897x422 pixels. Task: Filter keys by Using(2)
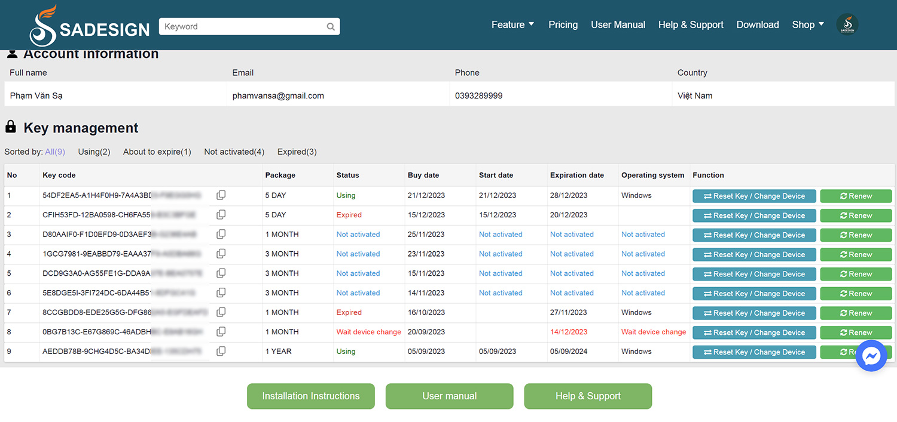point(94,152)
